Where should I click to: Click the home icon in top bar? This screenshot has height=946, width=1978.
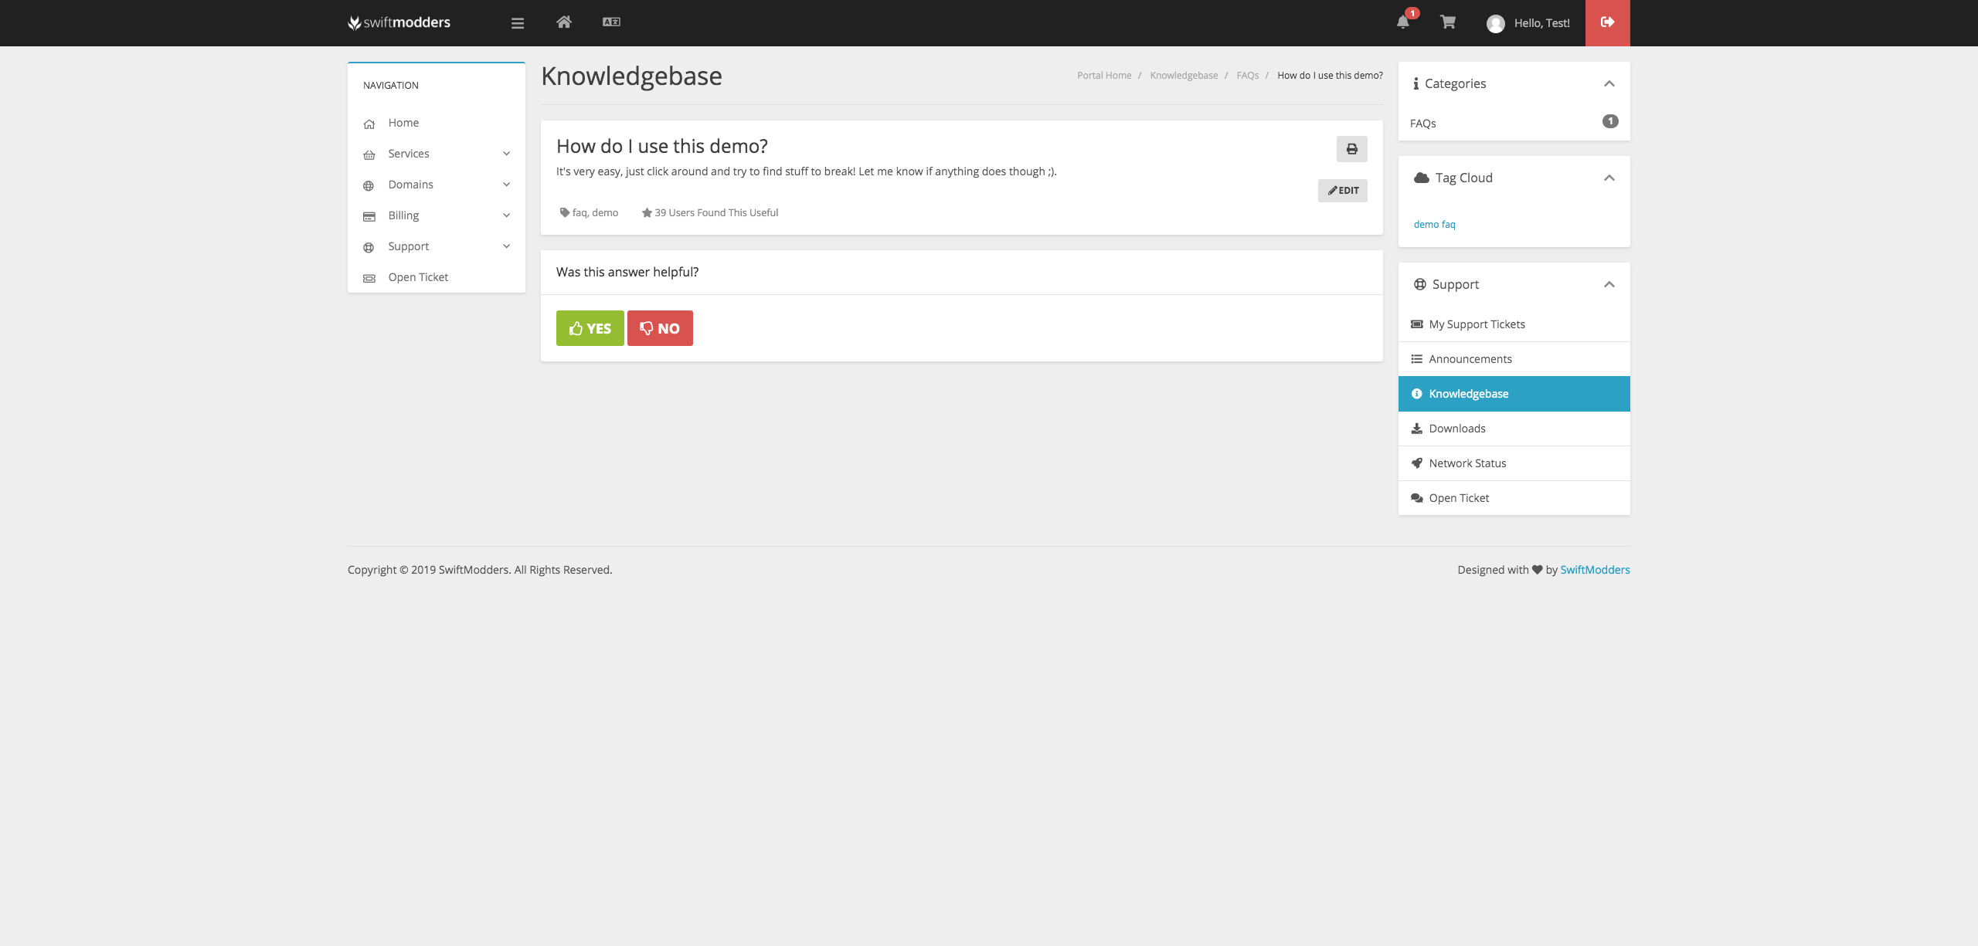(564, 22)
